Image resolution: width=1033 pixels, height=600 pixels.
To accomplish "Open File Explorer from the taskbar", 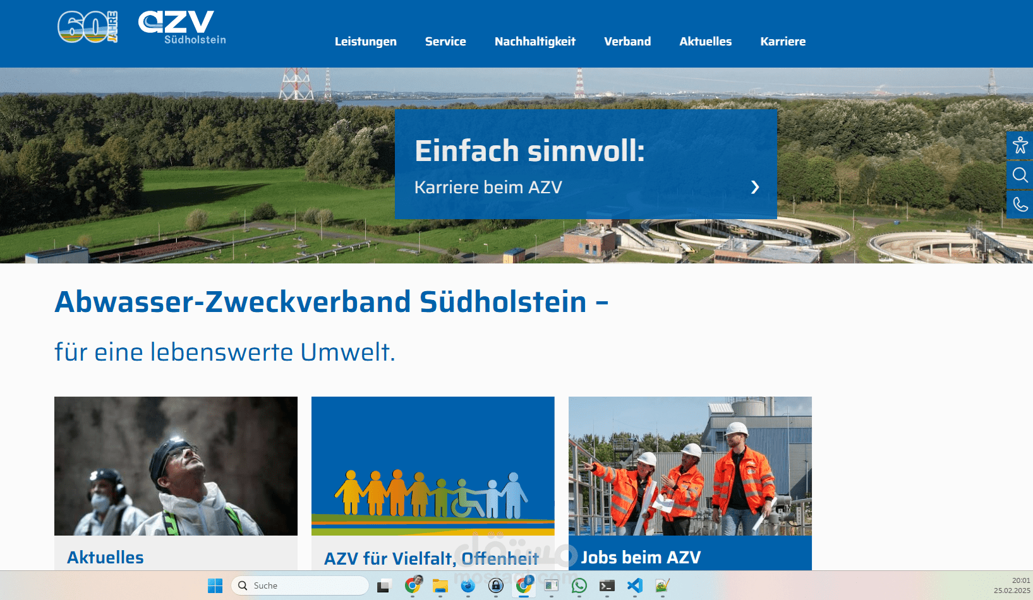I will tap(440, 586).
